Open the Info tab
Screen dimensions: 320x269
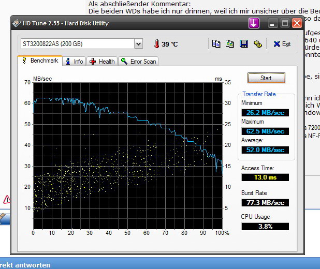pyautogui.click(x=75, y=62)
